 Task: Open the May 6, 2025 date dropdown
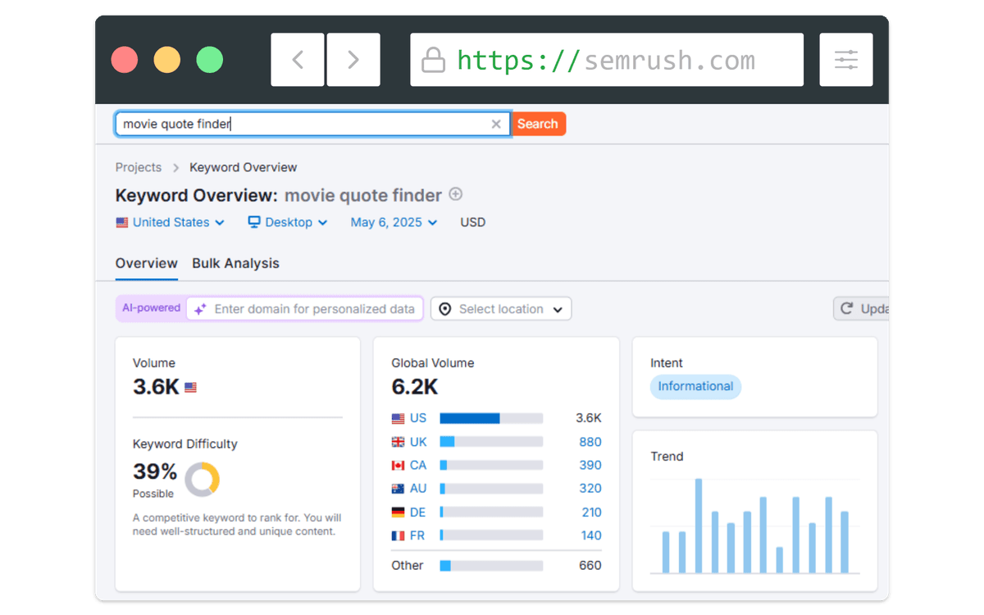(x=394, y=222)
